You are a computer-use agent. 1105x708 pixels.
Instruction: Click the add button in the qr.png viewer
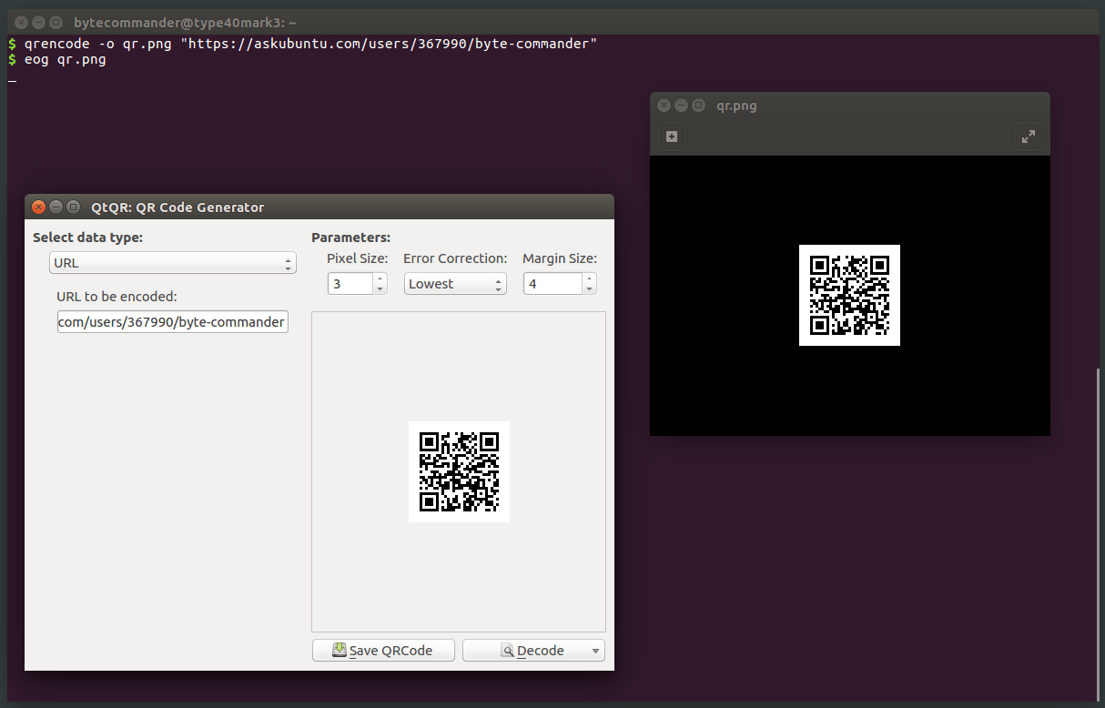tap(672, 137)
